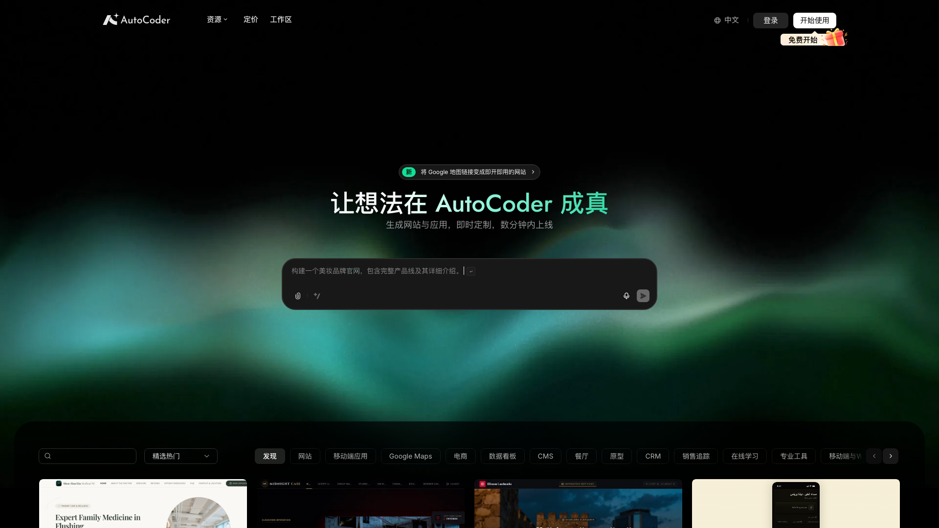
Task: Click the gift box icon
Action: (835, 37)
